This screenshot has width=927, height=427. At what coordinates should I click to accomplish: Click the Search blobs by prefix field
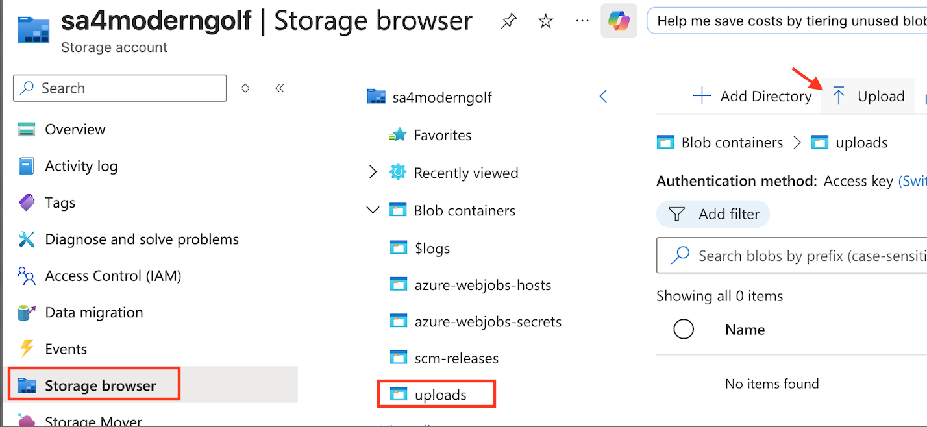pos(805,256)
